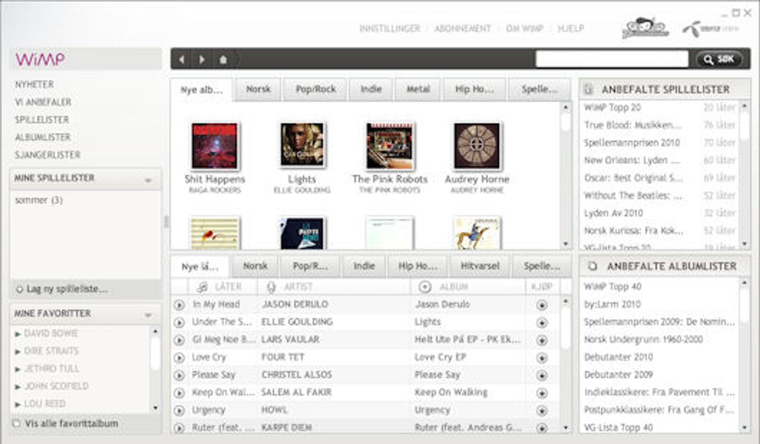The width and height of the screenshot is (760, 444).
Task: Buy In My Head via plus icon
Action: click(x=542, y=305)
